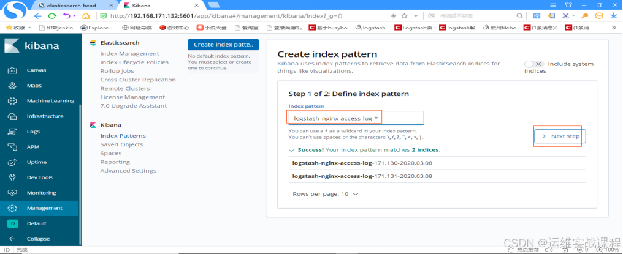Open the scissors screenshot tool
The width and height of the screenshot is (623, 254).
point(565,16)
